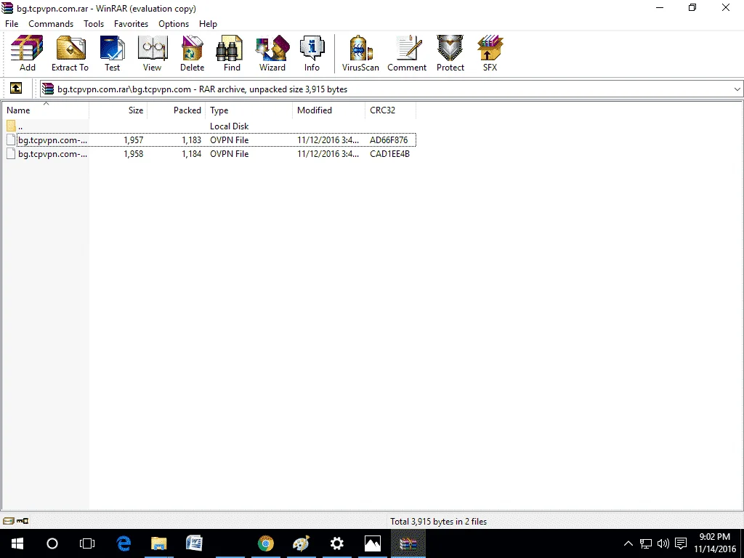Screen dimensions: 744x558
Task: Open the Favorites menu
Action: (131, 24)
